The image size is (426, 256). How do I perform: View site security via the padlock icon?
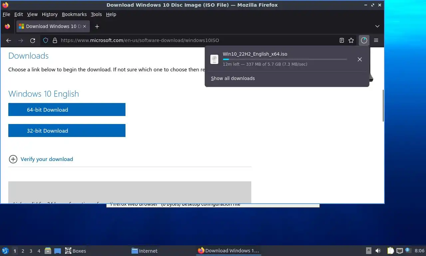tap(55, 40)
